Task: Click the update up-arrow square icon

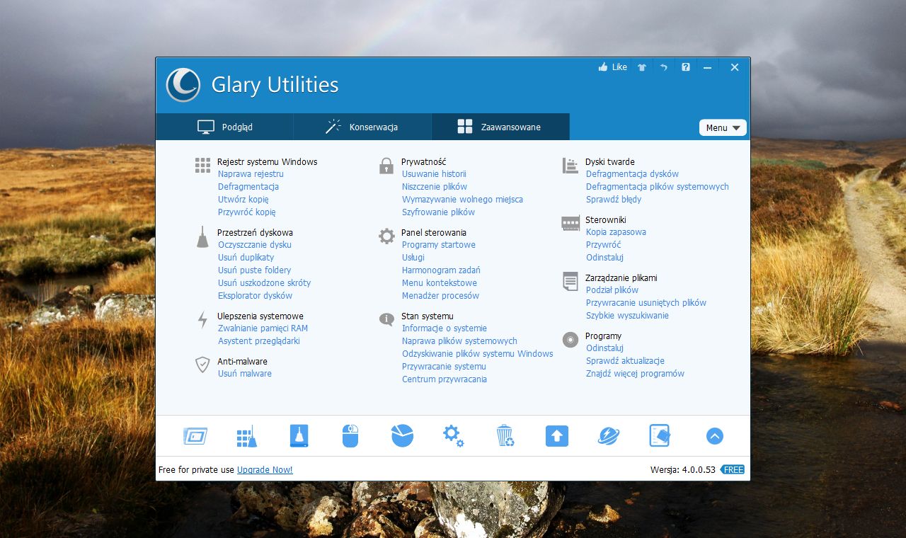Action: coord(557,435)
